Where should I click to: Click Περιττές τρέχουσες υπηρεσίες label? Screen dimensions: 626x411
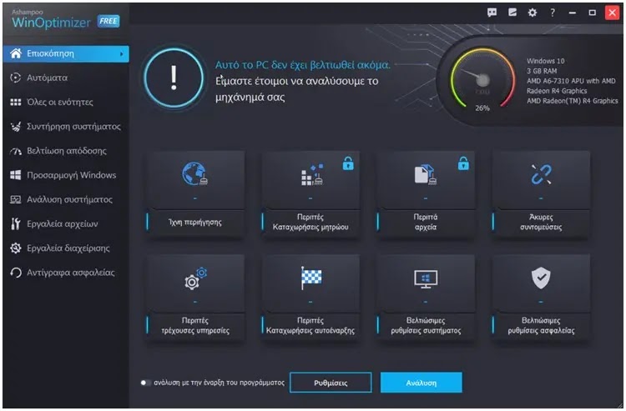[x=194, y=326]
